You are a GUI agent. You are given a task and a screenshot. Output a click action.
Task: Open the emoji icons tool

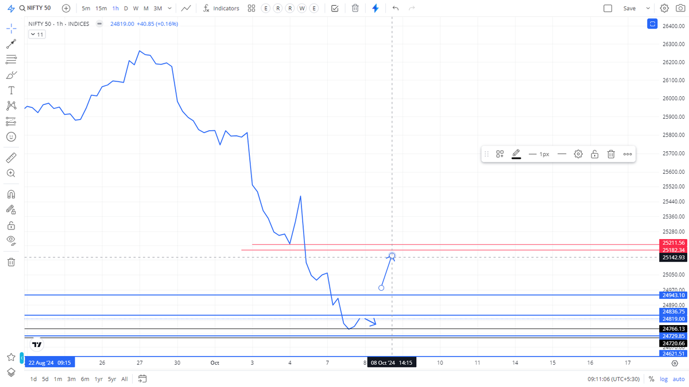[x=11, y=137]
